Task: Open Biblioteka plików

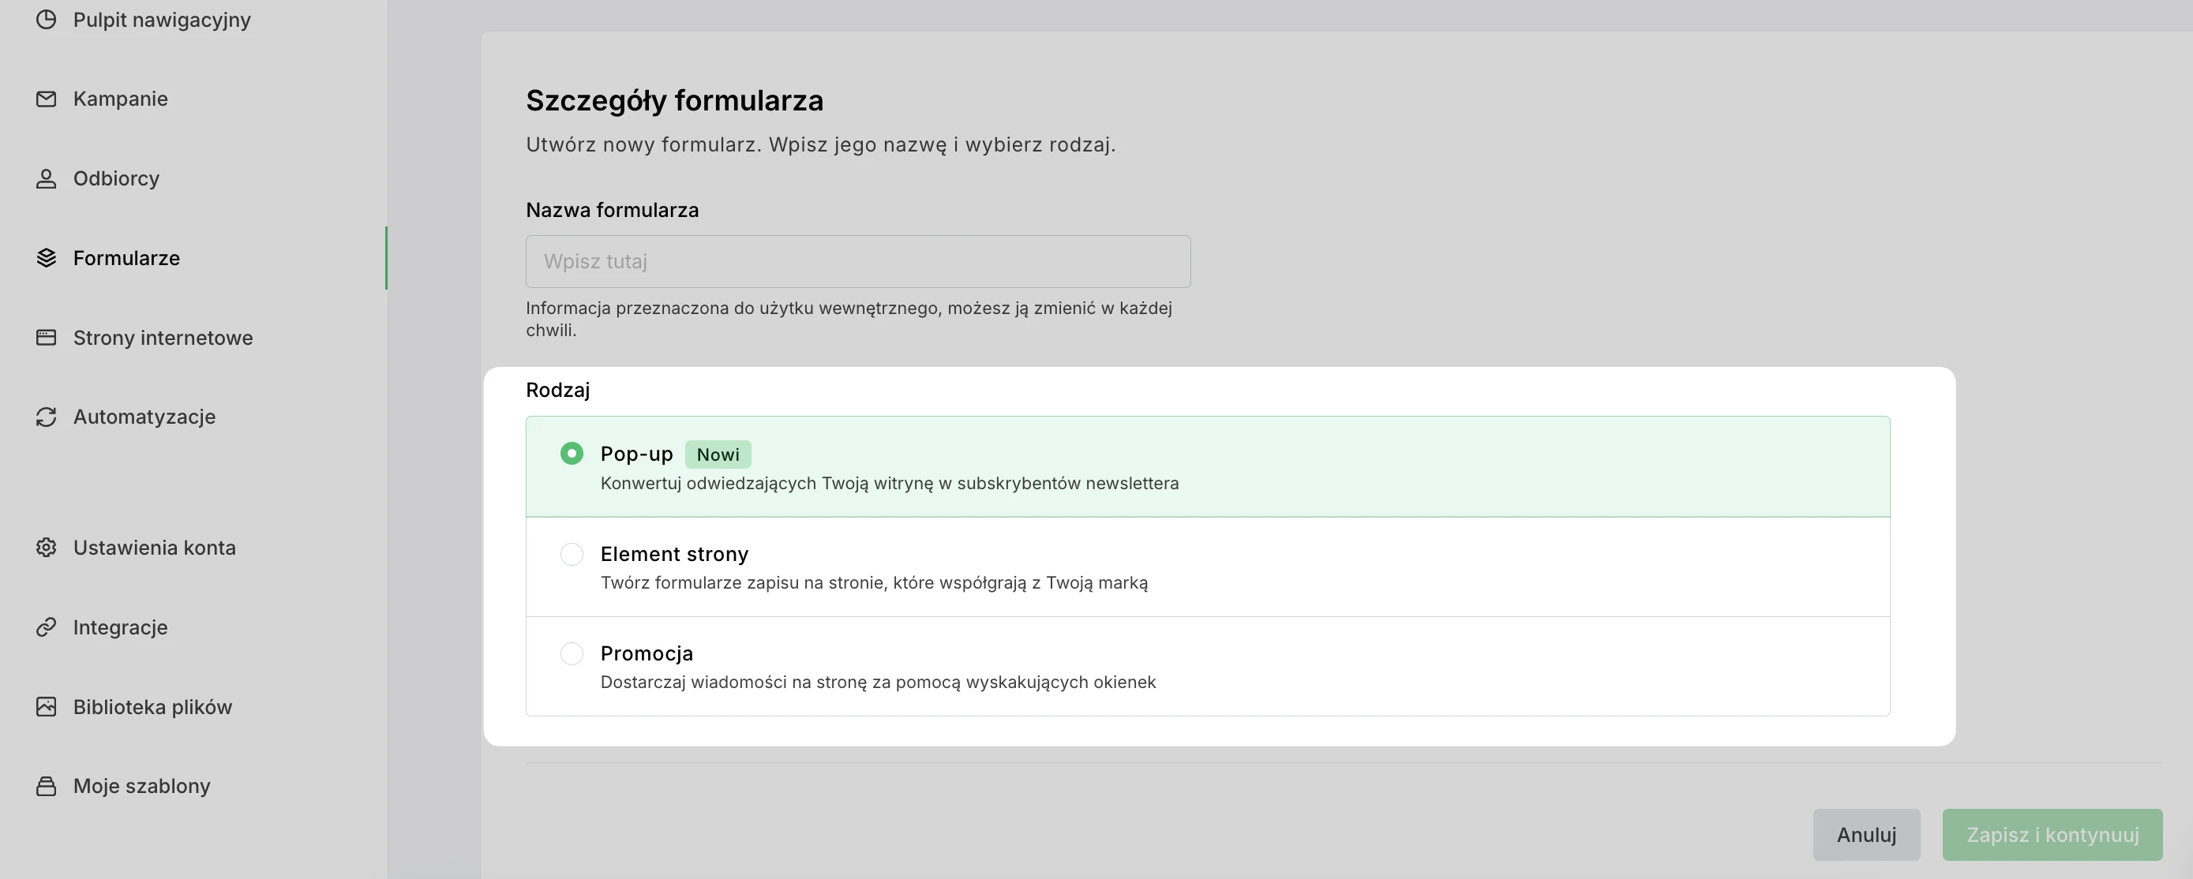Action: click(152, 706)
